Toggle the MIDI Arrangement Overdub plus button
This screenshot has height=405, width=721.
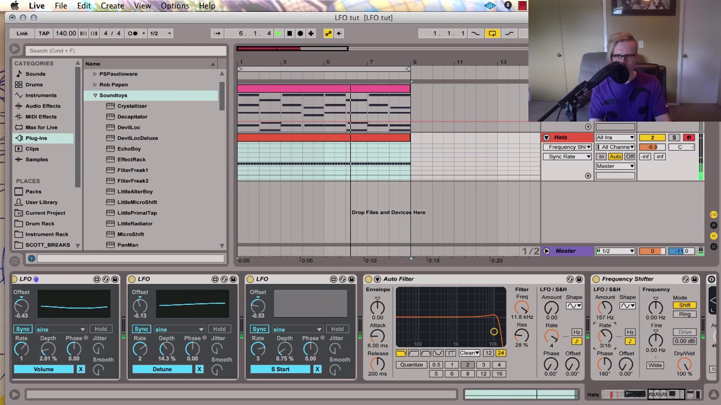tap(311, 33)
